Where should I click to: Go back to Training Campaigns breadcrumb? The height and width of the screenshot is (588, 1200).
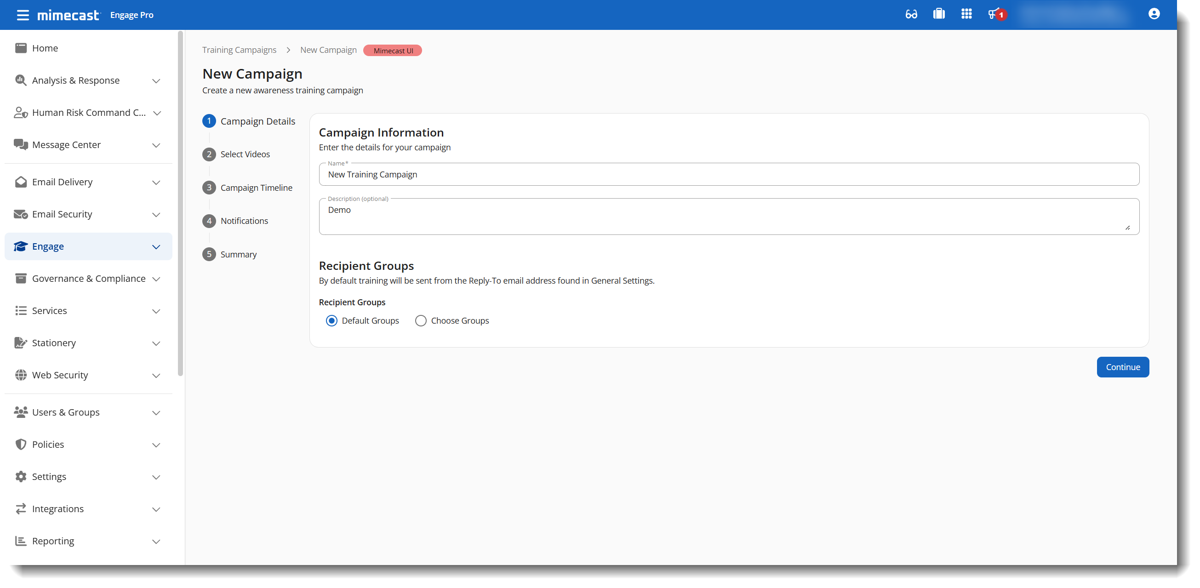click(x=240, y=50)
